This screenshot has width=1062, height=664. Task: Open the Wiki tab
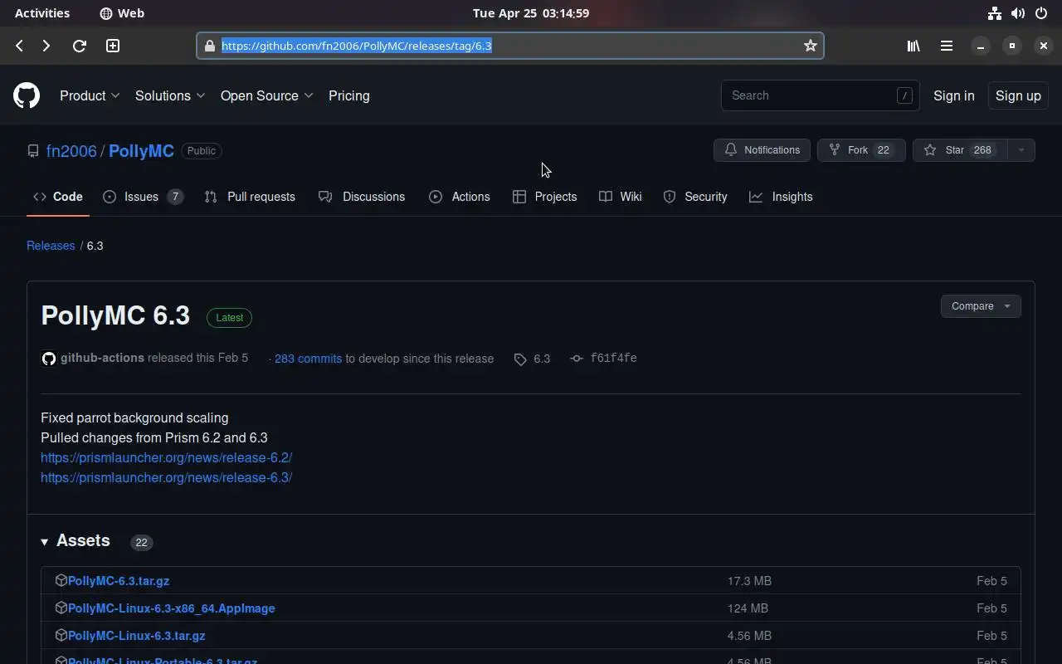[x=621, y=197]
